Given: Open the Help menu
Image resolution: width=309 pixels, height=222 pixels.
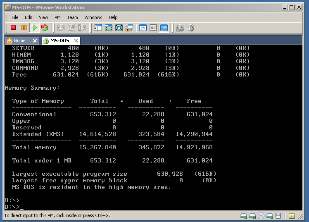Looking at the screenshot, I should point(113,17).
